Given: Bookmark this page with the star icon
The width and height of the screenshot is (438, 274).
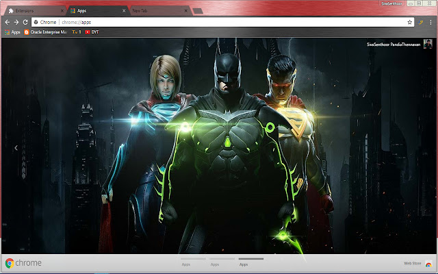Looking at the screenshot, I should point(409,22).
